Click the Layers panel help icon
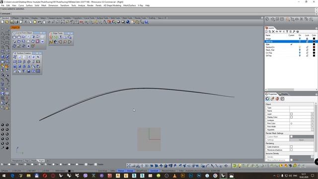 point(298,31)
